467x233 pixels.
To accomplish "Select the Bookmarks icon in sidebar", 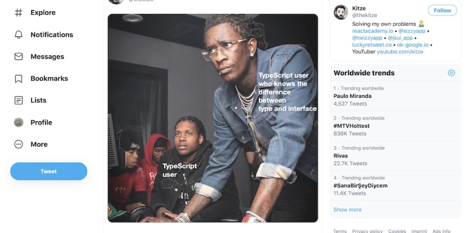I will click(19, 78).
